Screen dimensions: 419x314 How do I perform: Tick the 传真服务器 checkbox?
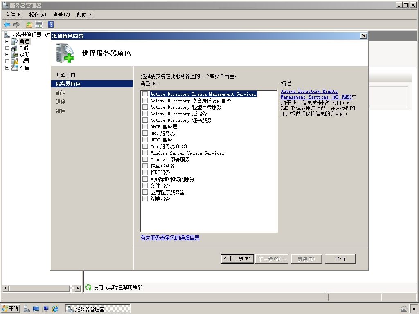(145, 166)
